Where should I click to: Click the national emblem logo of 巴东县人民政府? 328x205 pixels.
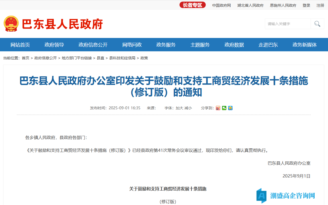coord(11,24)
